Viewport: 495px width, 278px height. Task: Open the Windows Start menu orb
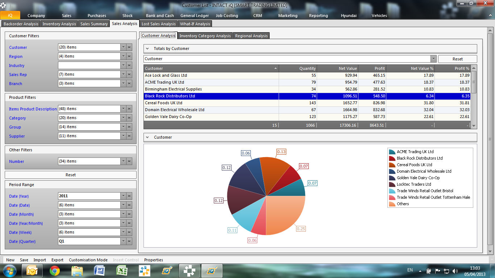click(x=9, y=270)
